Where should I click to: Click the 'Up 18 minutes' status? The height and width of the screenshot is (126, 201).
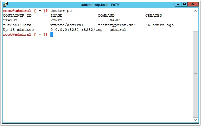[x=18, y=30]
